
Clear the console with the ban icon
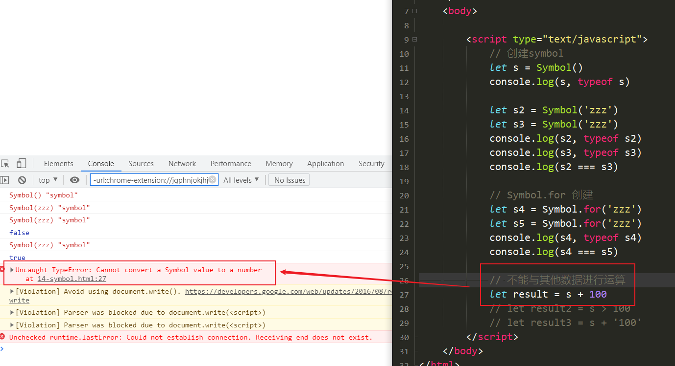tap(22, 180)
